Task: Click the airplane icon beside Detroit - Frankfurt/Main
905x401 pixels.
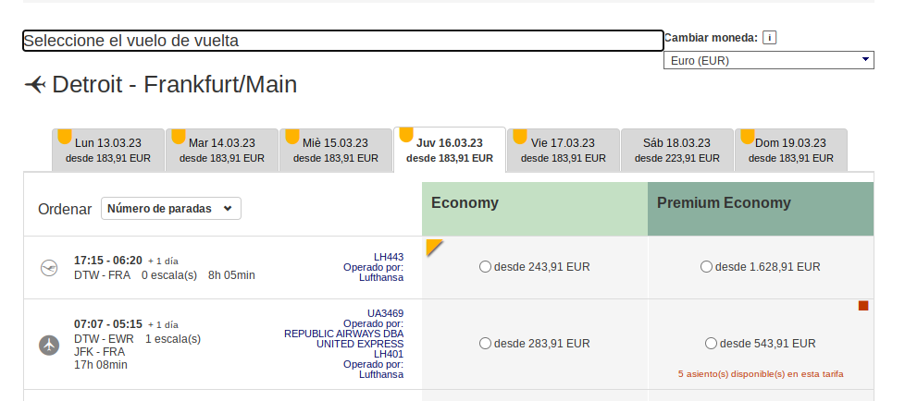Action: pos(35,85)
